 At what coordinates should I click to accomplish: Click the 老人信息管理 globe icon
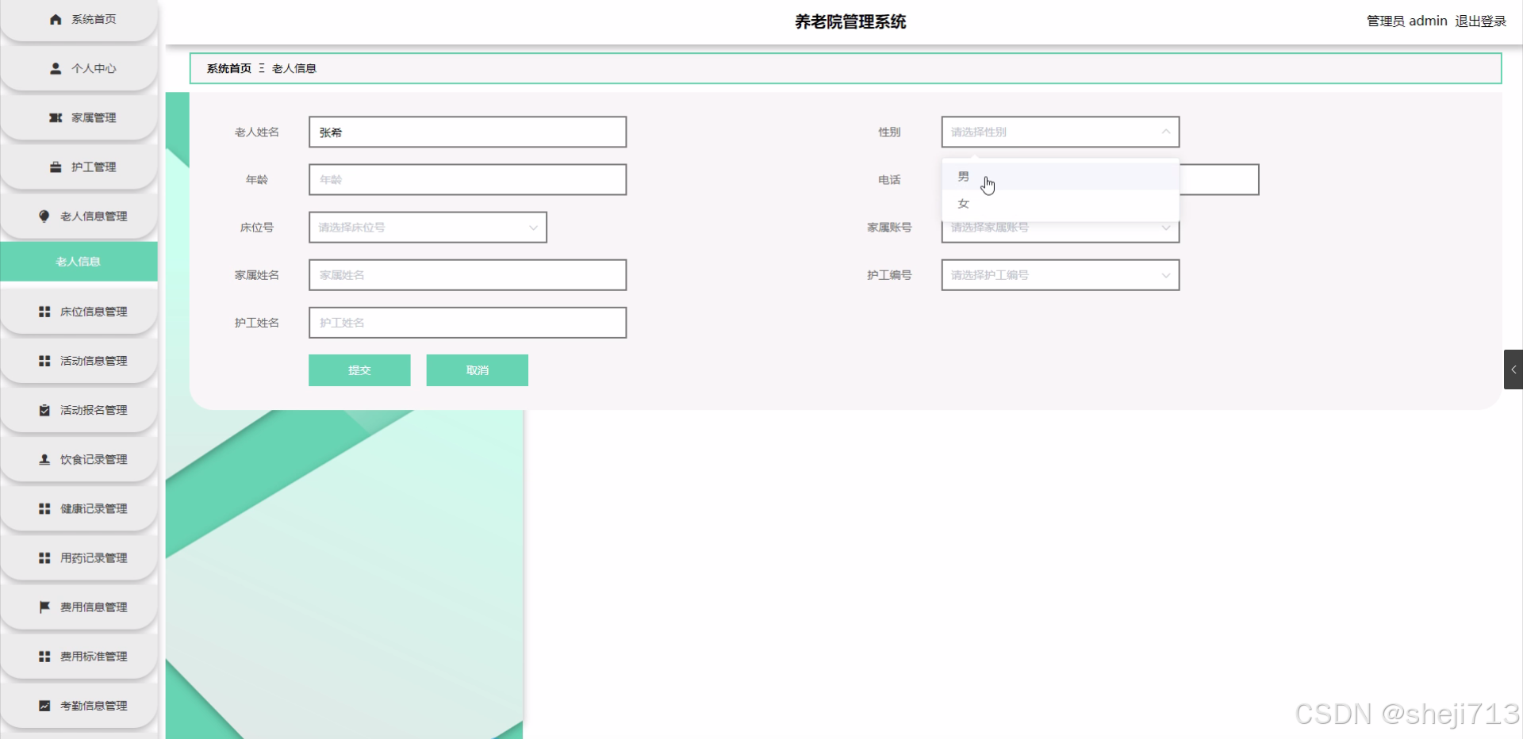pos(44,216)
